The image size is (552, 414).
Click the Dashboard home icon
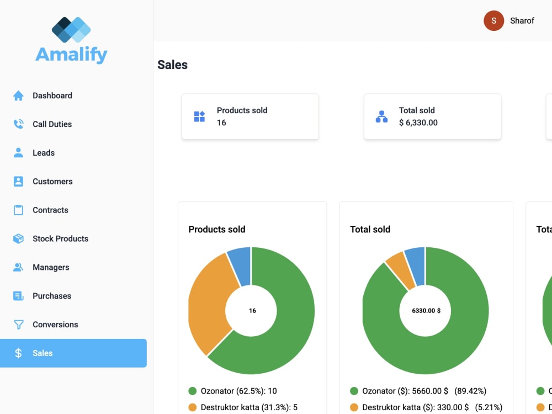[18, 95]
